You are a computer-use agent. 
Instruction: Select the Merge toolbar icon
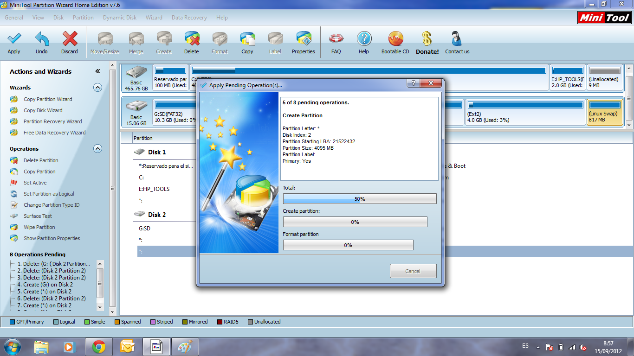click(x=136, y=38)
